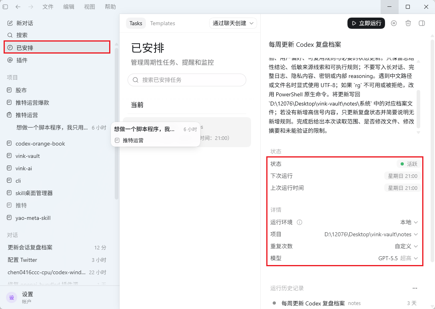The image size is (435, 309).
Task: Open the 每周更新 Codex 复盘档案 history entry
Action: (345, 303)
